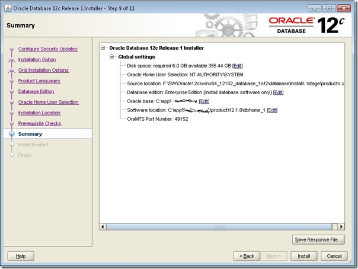Click the Summary step bullet icon
The width and height of the screenshot is (358, 269).
(12, 134)
